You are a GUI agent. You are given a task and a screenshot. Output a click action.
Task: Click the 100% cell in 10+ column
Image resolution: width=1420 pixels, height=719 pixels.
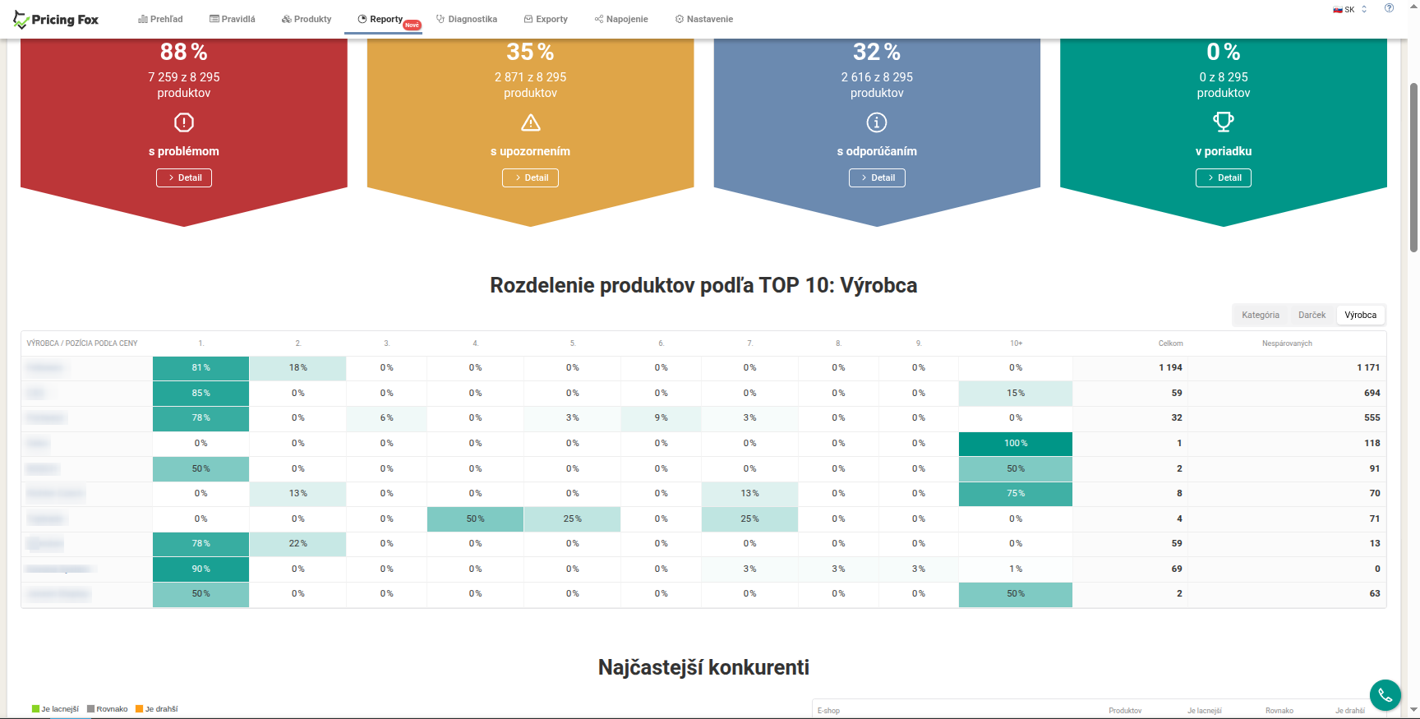1015,444
